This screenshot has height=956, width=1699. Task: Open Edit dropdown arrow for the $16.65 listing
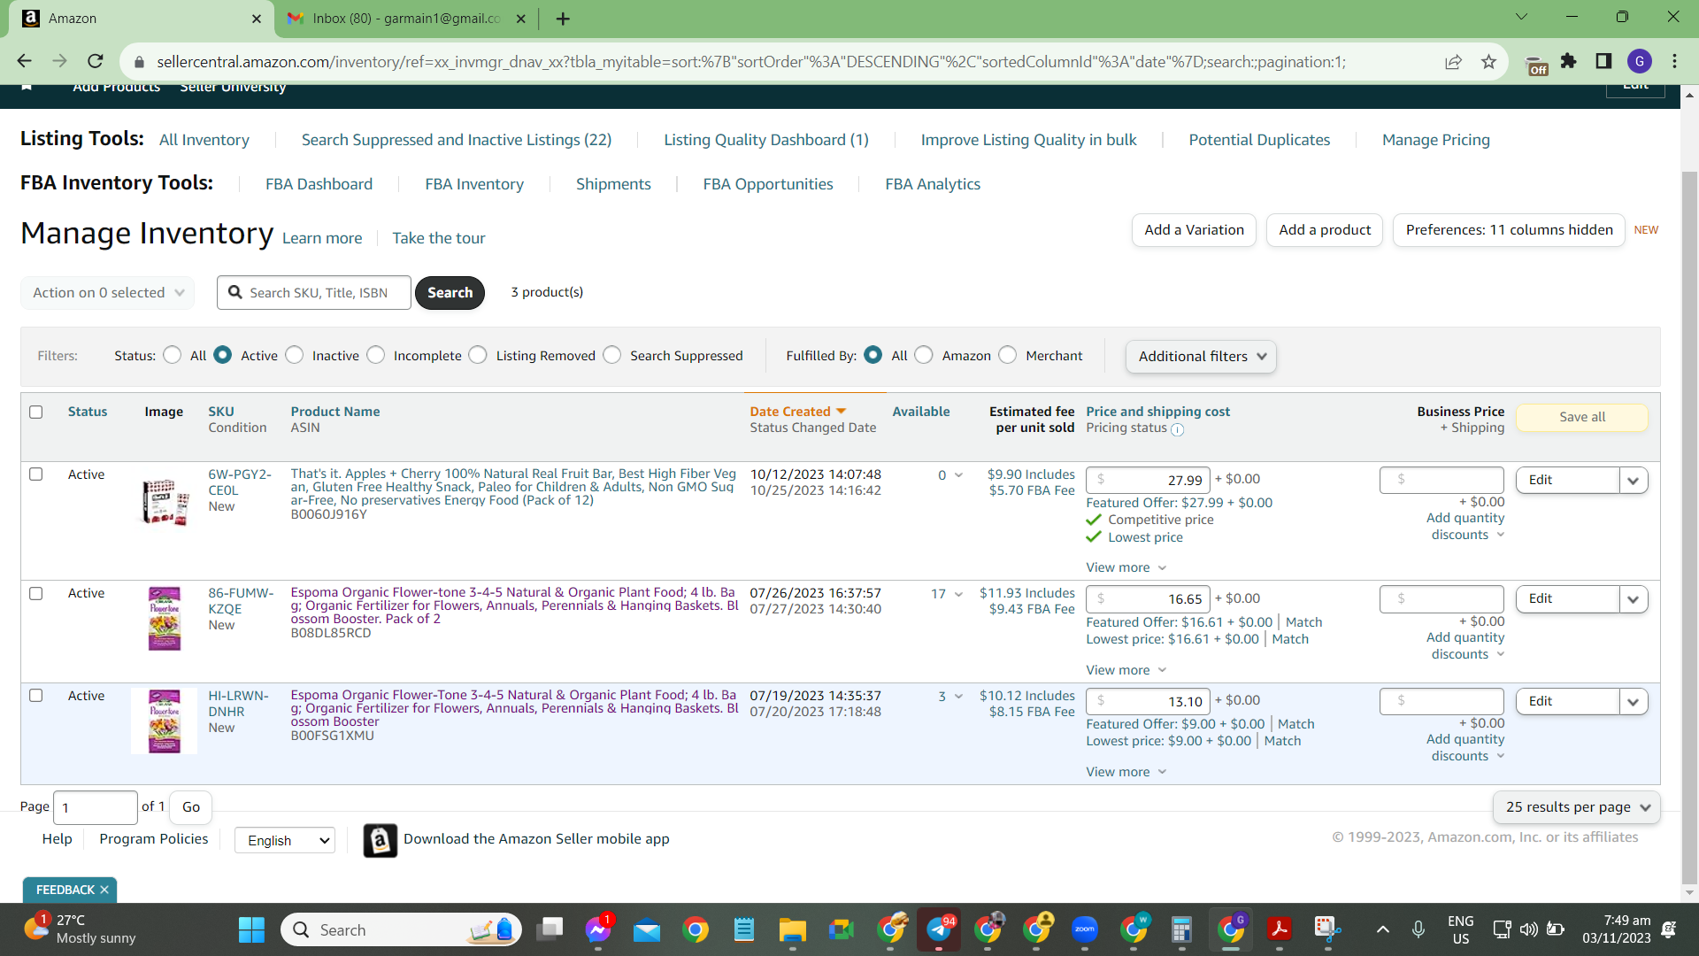tap(1634, 599)
